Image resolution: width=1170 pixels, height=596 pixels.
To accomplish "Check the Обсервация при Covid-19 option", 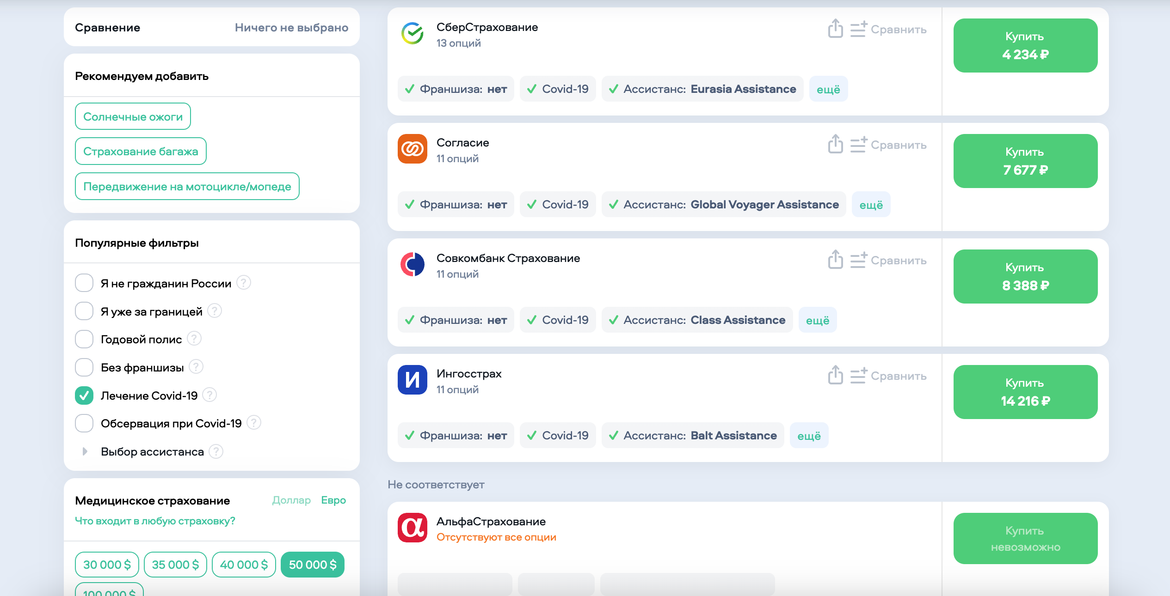I will (x=84, y=423).
